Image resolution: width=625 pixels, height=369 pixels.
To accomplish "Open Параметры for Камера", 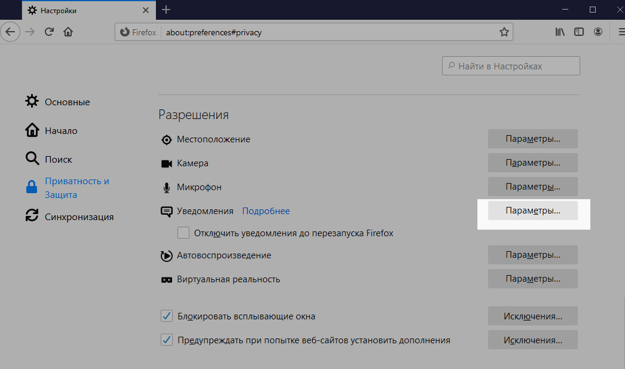I will pyautogui.click(x=532, y=163).
